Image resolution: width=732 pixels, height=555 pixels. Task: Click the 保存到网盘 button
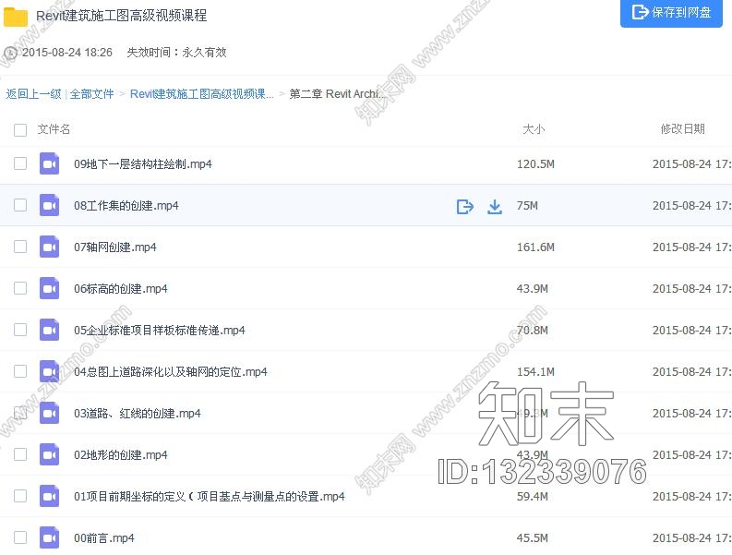pyautogui.click(x=671, y=13)
